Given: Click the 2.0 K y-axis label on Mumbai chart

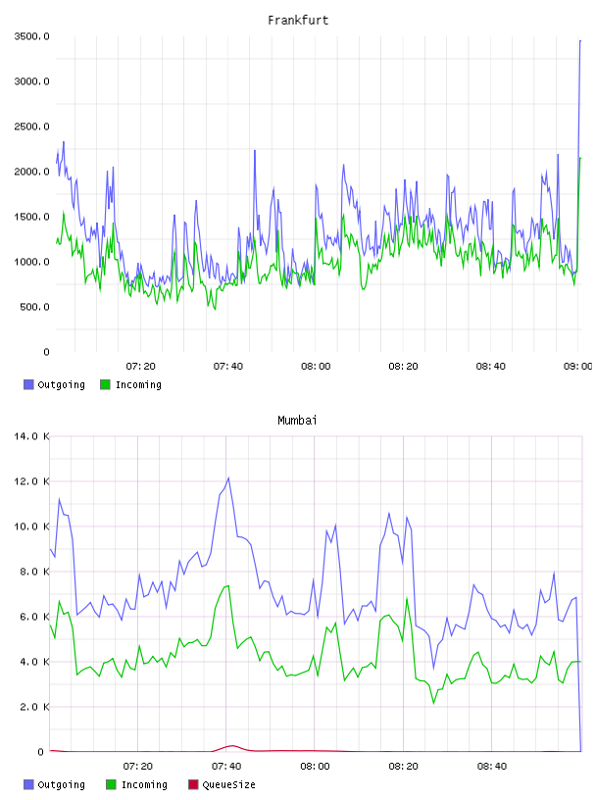Looking at the screenshot, I should tap(34, 707).
